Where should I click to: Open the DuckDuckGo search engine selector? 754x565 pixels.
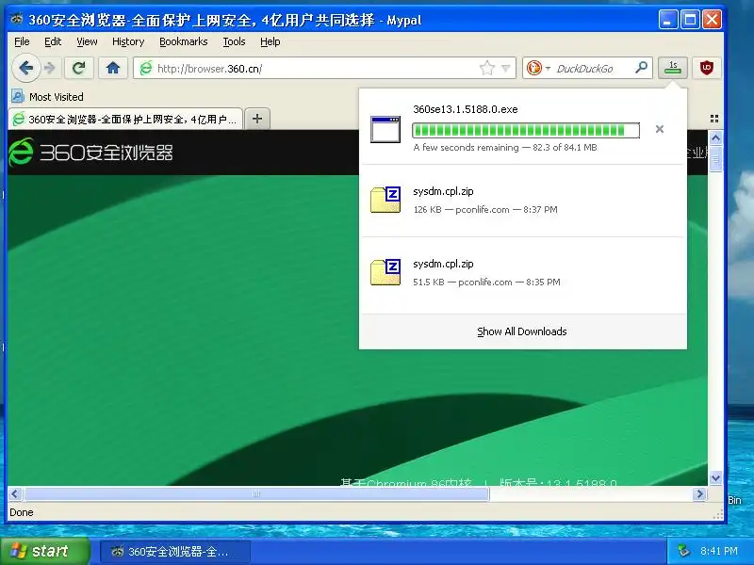537,68
